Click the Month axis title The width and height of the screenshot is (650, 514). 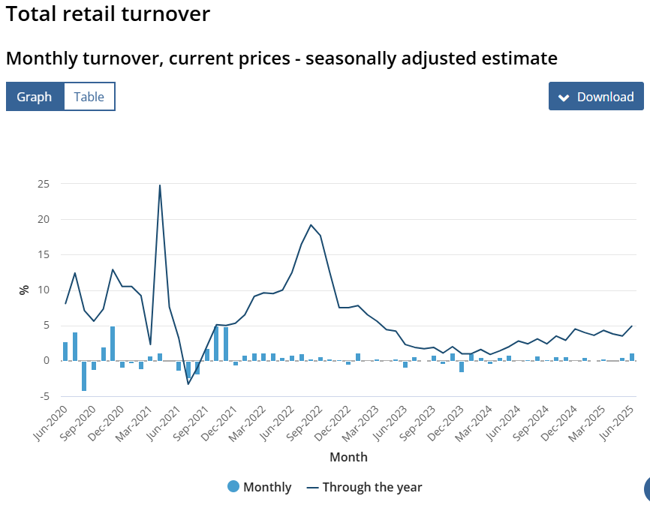(348, 456)
